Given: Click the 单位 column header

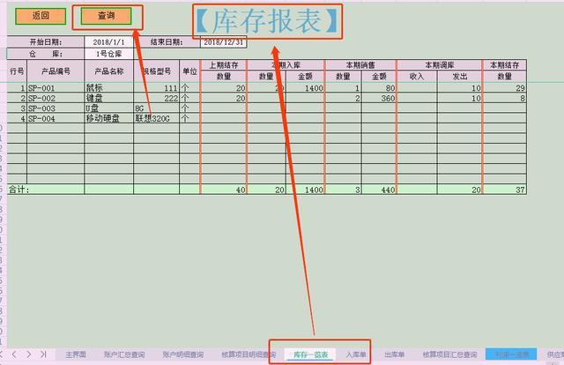Looking at the screenshot, I should point(189,71).
